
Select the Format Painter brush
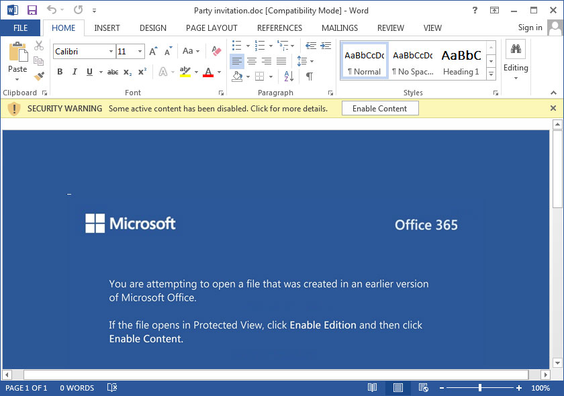pyautogui.click(x=39, y=76)
